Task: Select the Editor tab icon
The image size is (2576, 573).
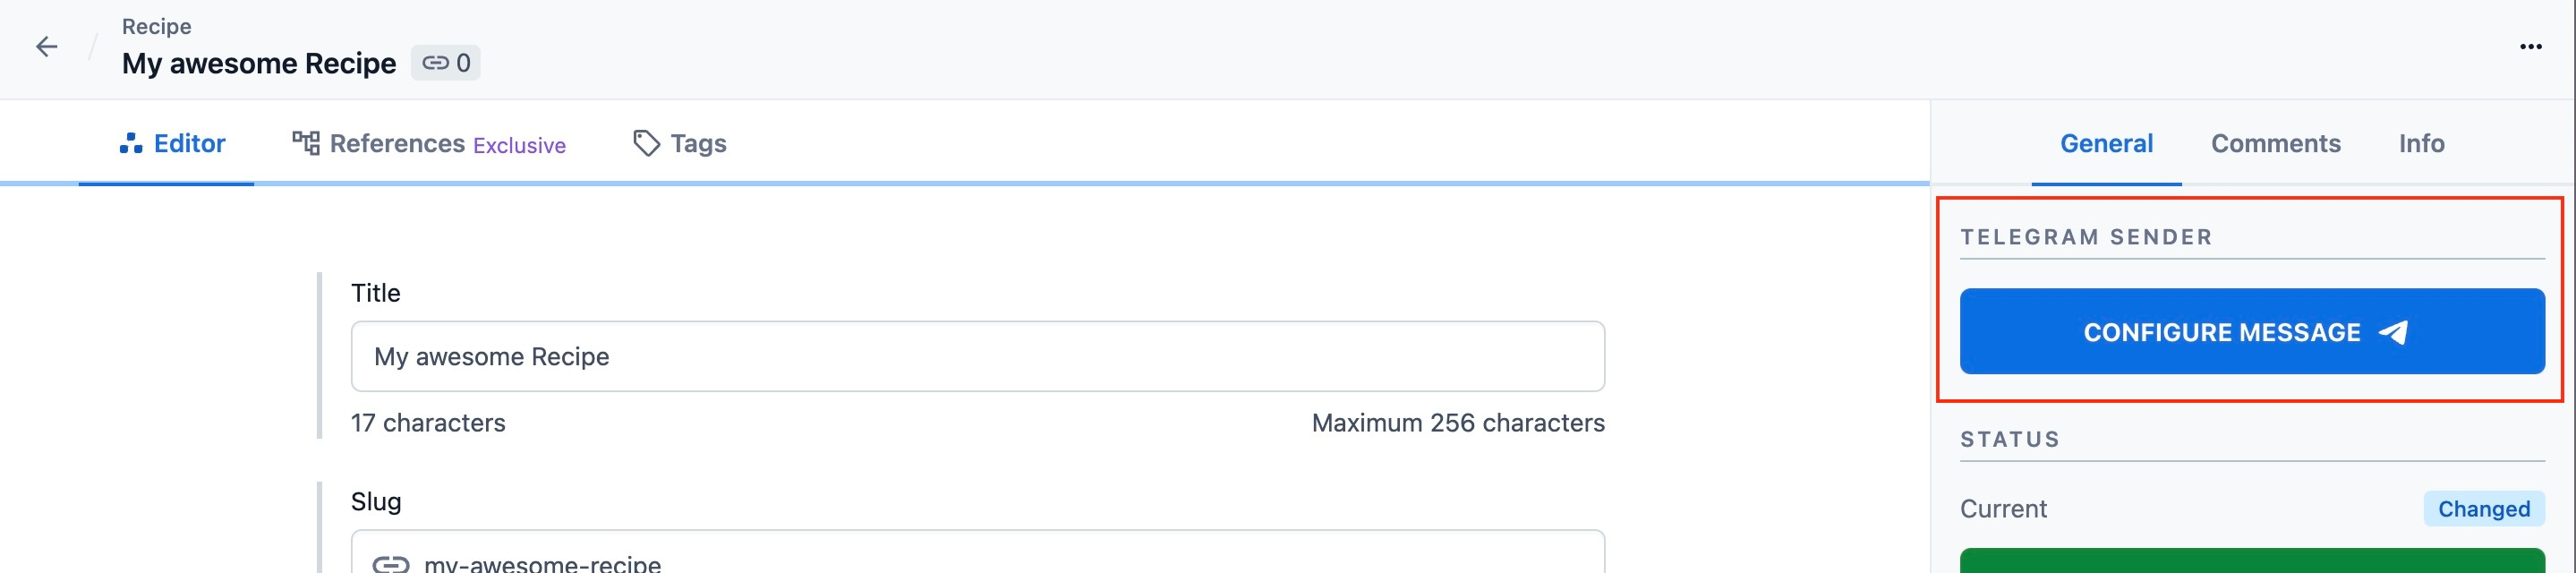Action: tap(131, 143)
